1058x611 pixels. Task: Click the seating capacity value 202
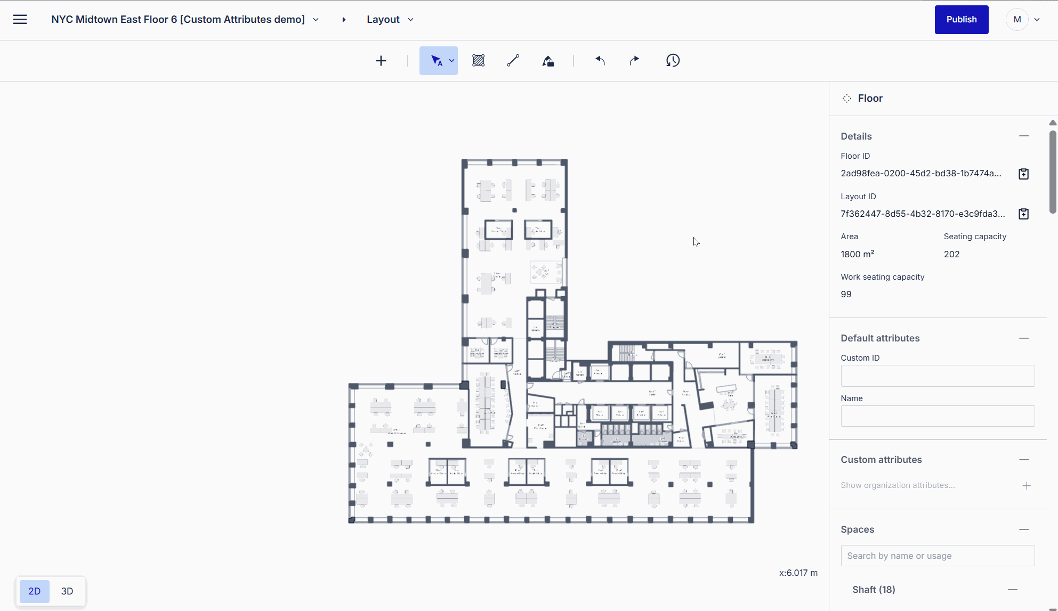pyautogui.click(x=951, y=255)
